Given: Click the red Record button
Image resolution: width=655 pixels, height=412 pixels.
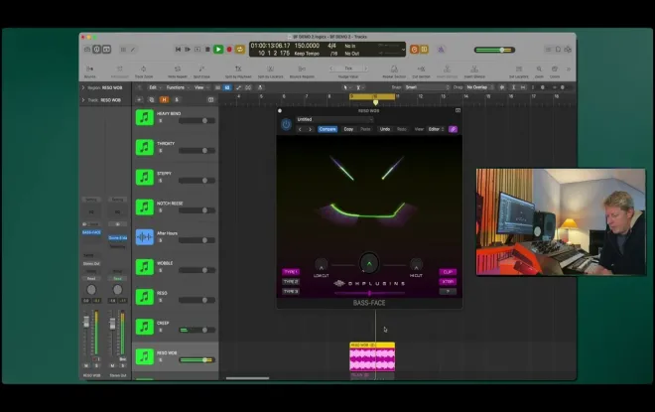Looking at the screenshot, I should coord(229,50).
